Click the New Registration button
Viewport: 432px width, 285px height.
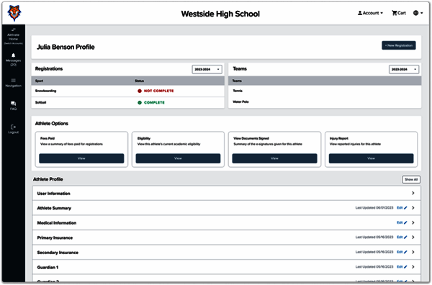tap(399, 45)
